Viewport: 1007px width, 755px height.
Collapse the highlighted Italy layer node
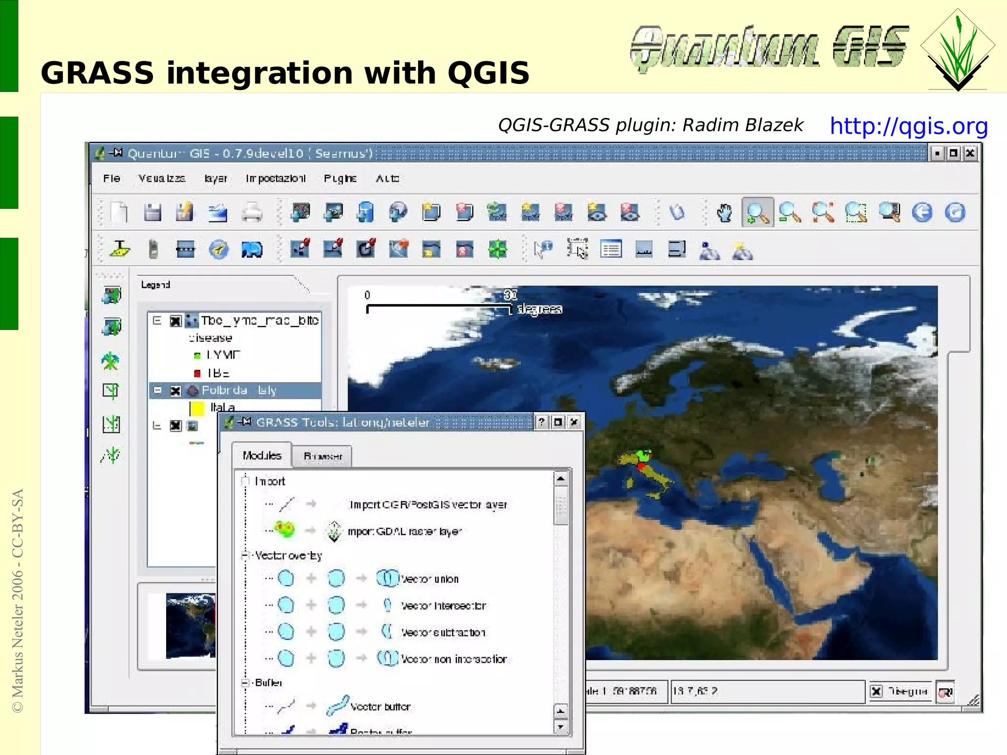(157, 391)
